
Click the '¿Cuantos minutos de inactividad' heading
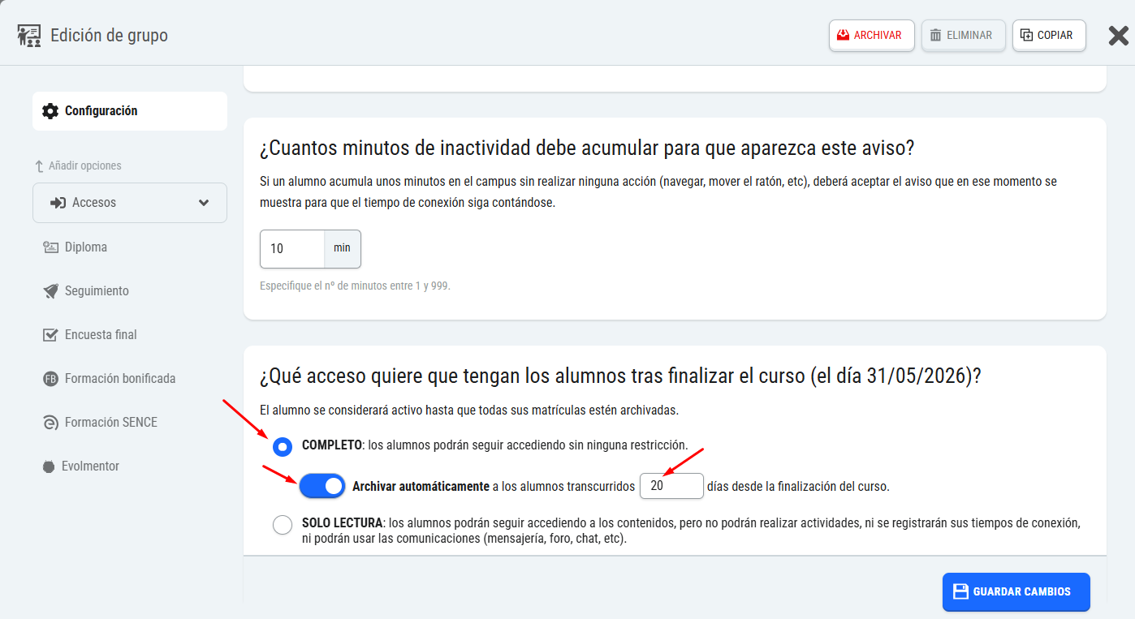[x=587, y=148]
